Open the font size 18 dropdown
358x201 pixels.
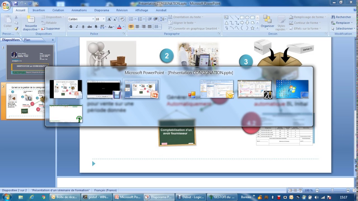click(103, 19)
